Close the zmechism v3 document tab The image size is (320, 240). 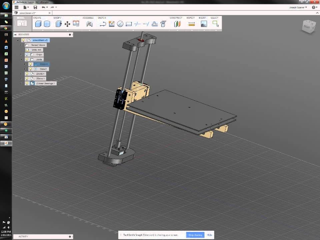pos(49,13)
